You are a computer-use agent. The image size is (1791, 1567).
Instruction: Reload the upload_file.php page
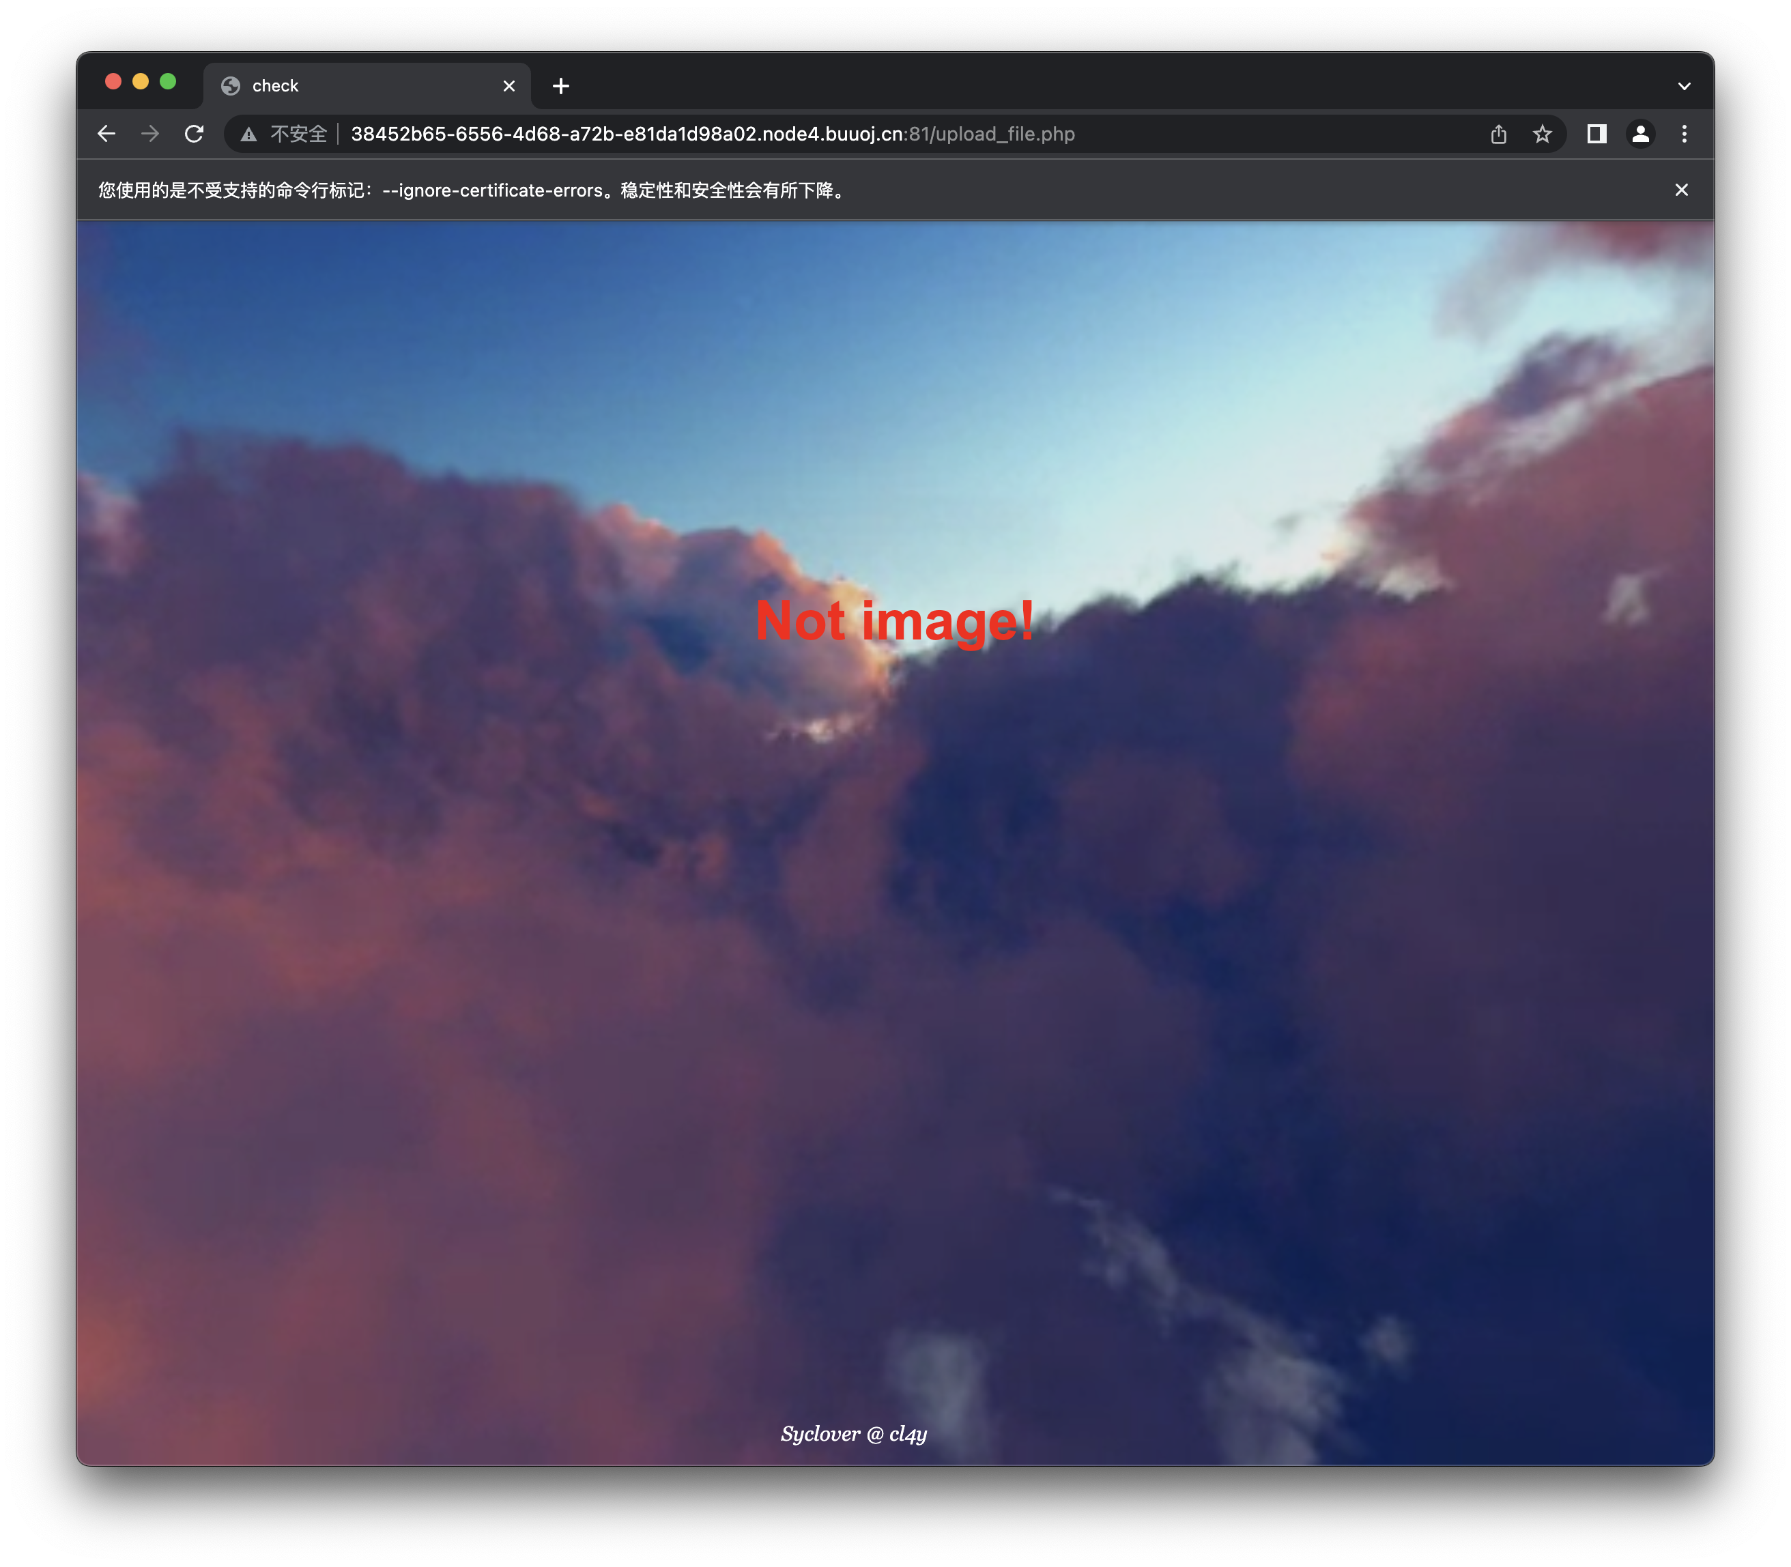point(194,134)
